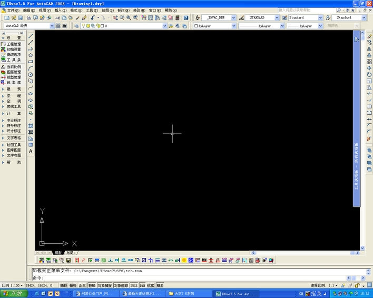The width and height of the screenshot is (373, 298).
Task: Open the STANDARD dimension style dropdown
Action: [277, 17]
